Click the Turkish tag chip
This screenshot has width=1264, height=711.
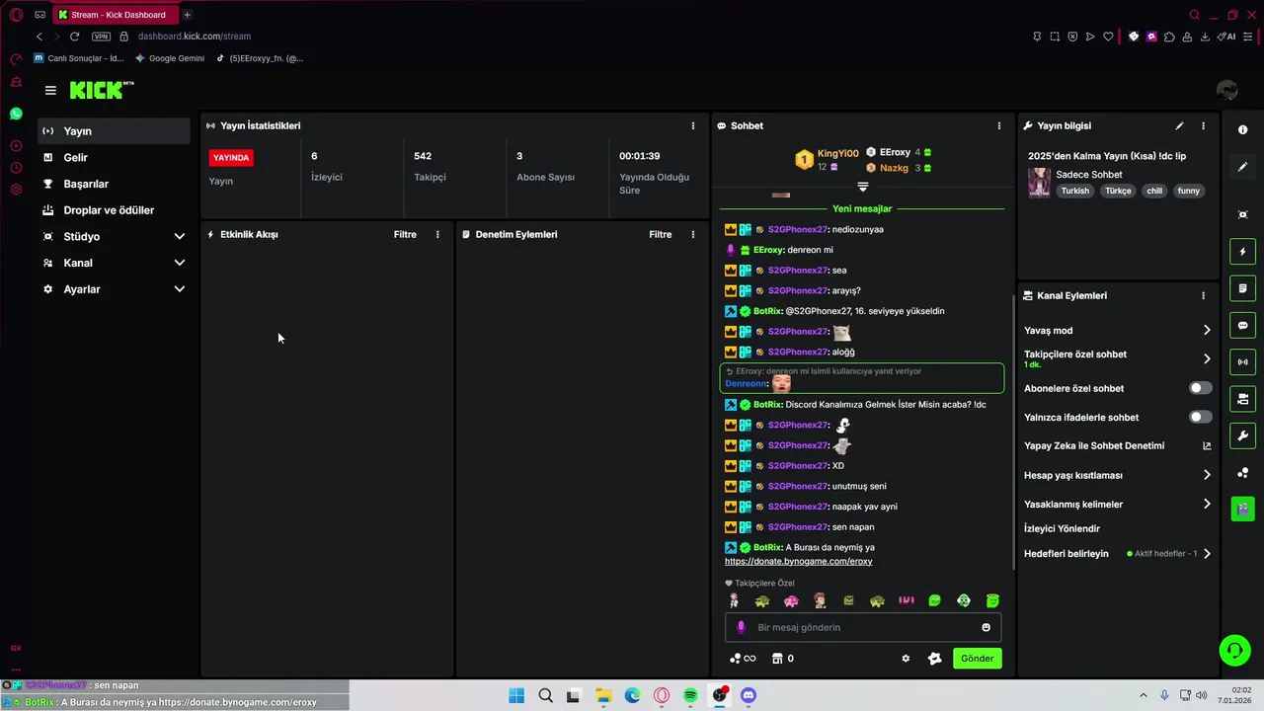[1074, 191]
